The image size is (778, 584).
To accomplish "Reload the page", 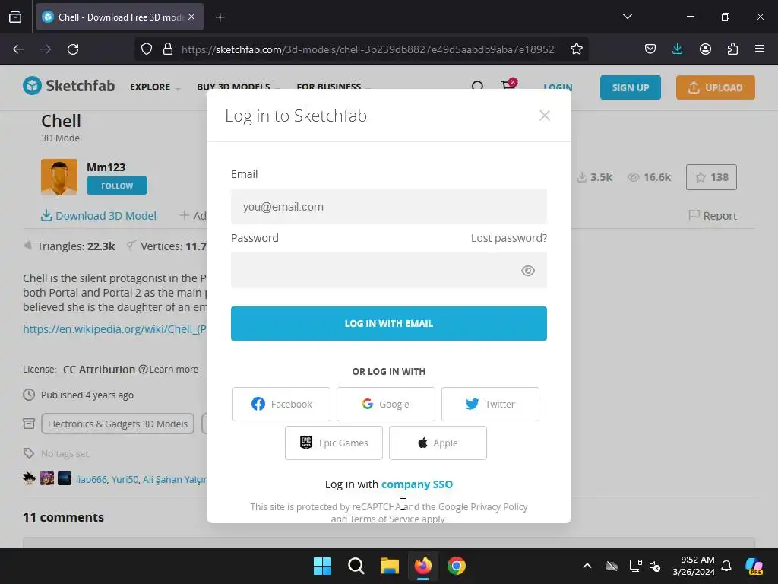I will (73, 49).
